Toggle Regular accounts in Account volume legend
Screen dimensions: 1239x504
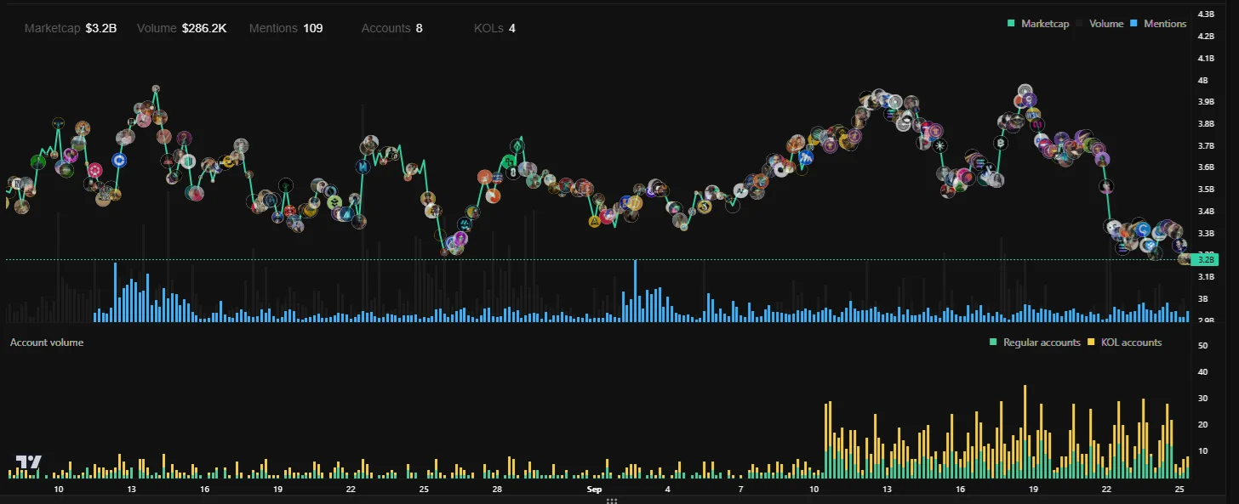coord(1036,343)
